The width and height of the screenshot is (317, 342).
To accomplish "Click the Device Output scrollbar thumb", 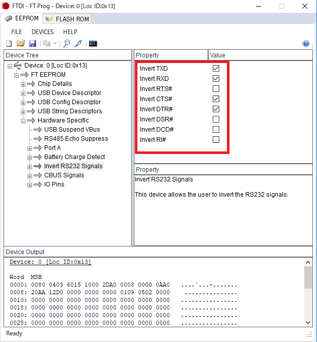I will click(x=308, y=277).
